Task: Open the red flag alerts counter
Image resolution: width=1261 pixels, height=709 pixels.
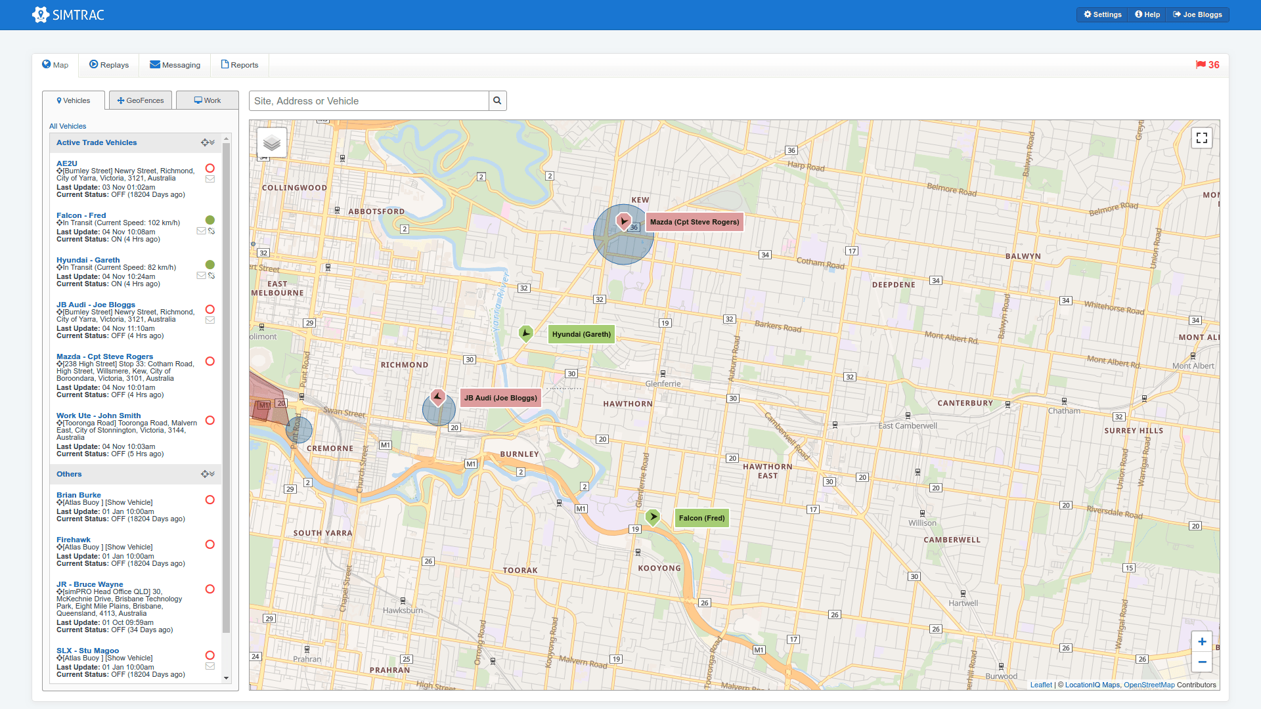Action: tap(1207, 65)
